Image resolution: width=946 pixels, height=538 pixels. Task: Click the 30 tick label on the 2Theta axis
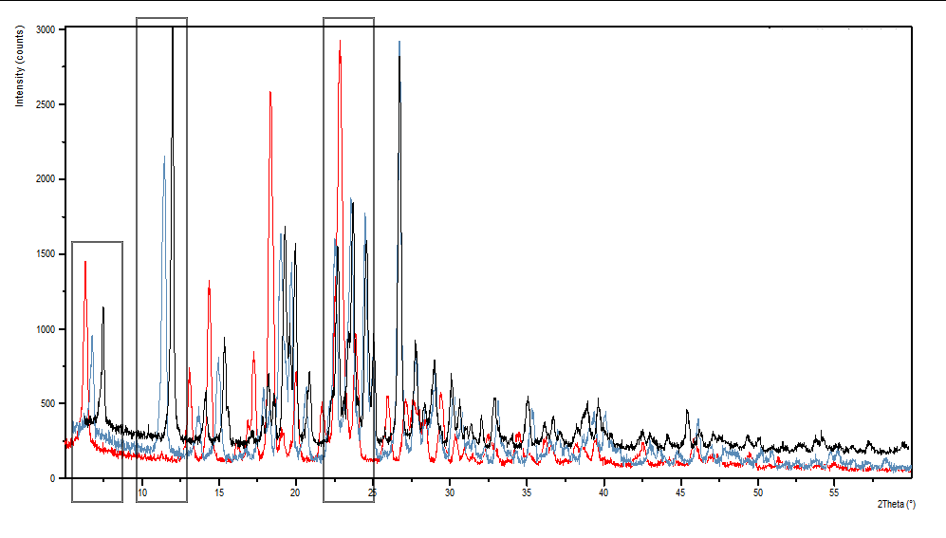(450, 493)
